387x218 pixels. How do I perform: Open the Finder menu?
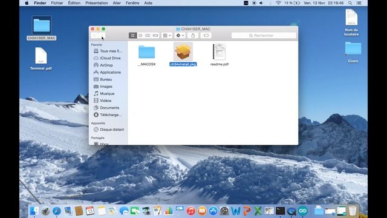(x=40, y=3)
